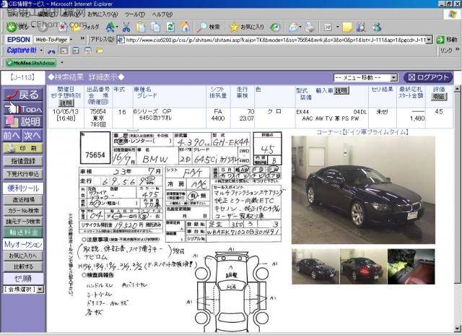
Task: Click the Print printer icon in IE toolbar
Action: pos(310,27)
